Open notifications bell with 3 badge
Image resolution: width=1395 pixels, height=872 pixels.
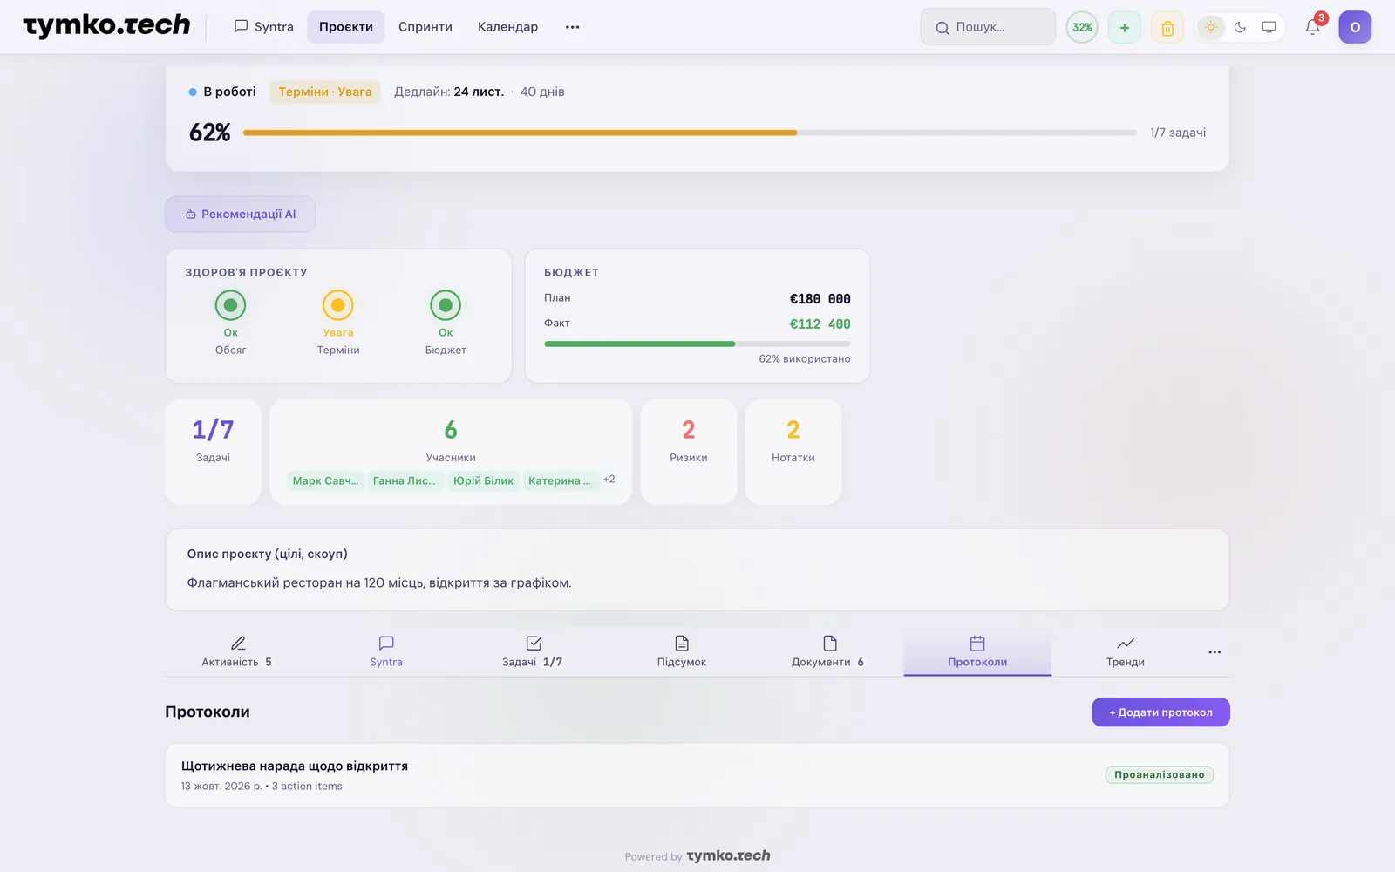[1313, 27]
